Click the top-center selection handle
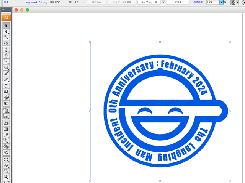Viewport: 245px width, 183px height. [160, 42]
